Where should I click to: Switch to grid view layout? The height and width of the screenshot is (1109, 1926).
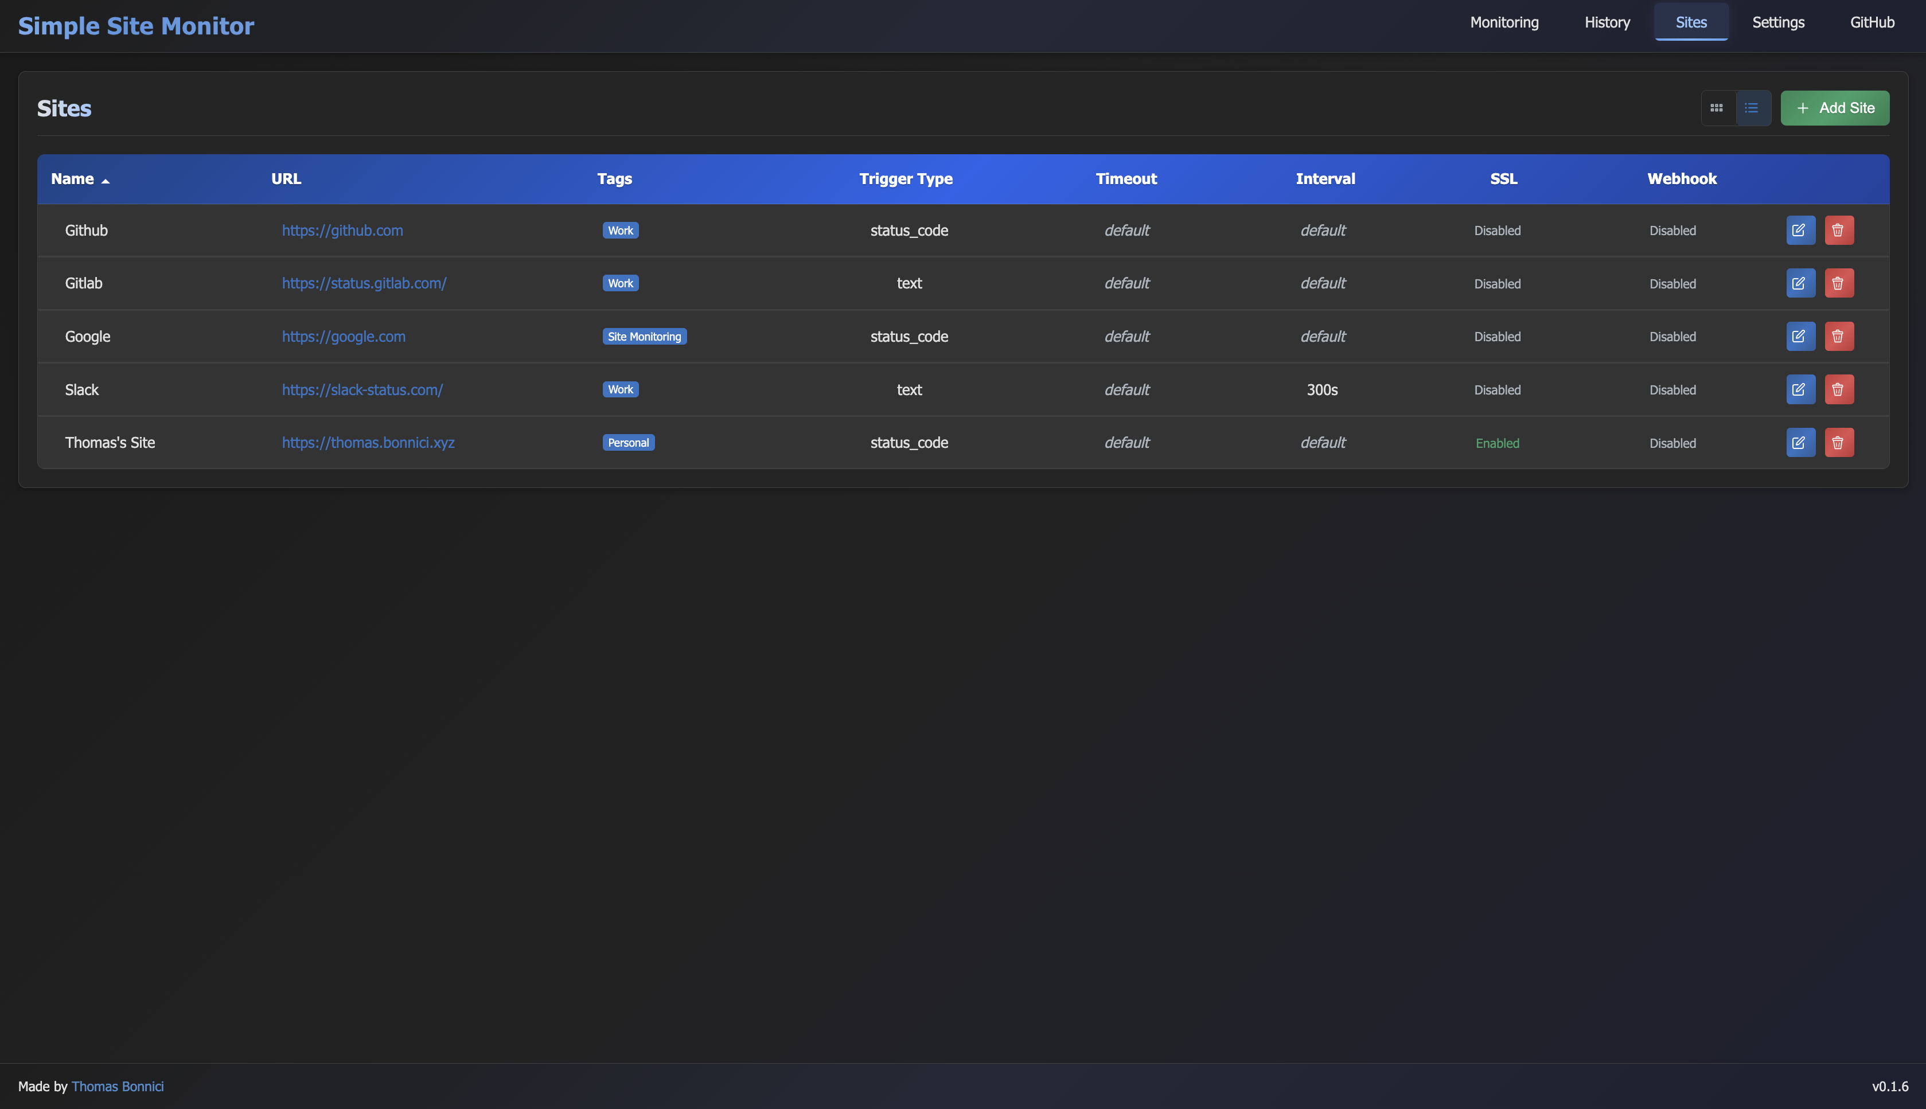click(1717, 108)
